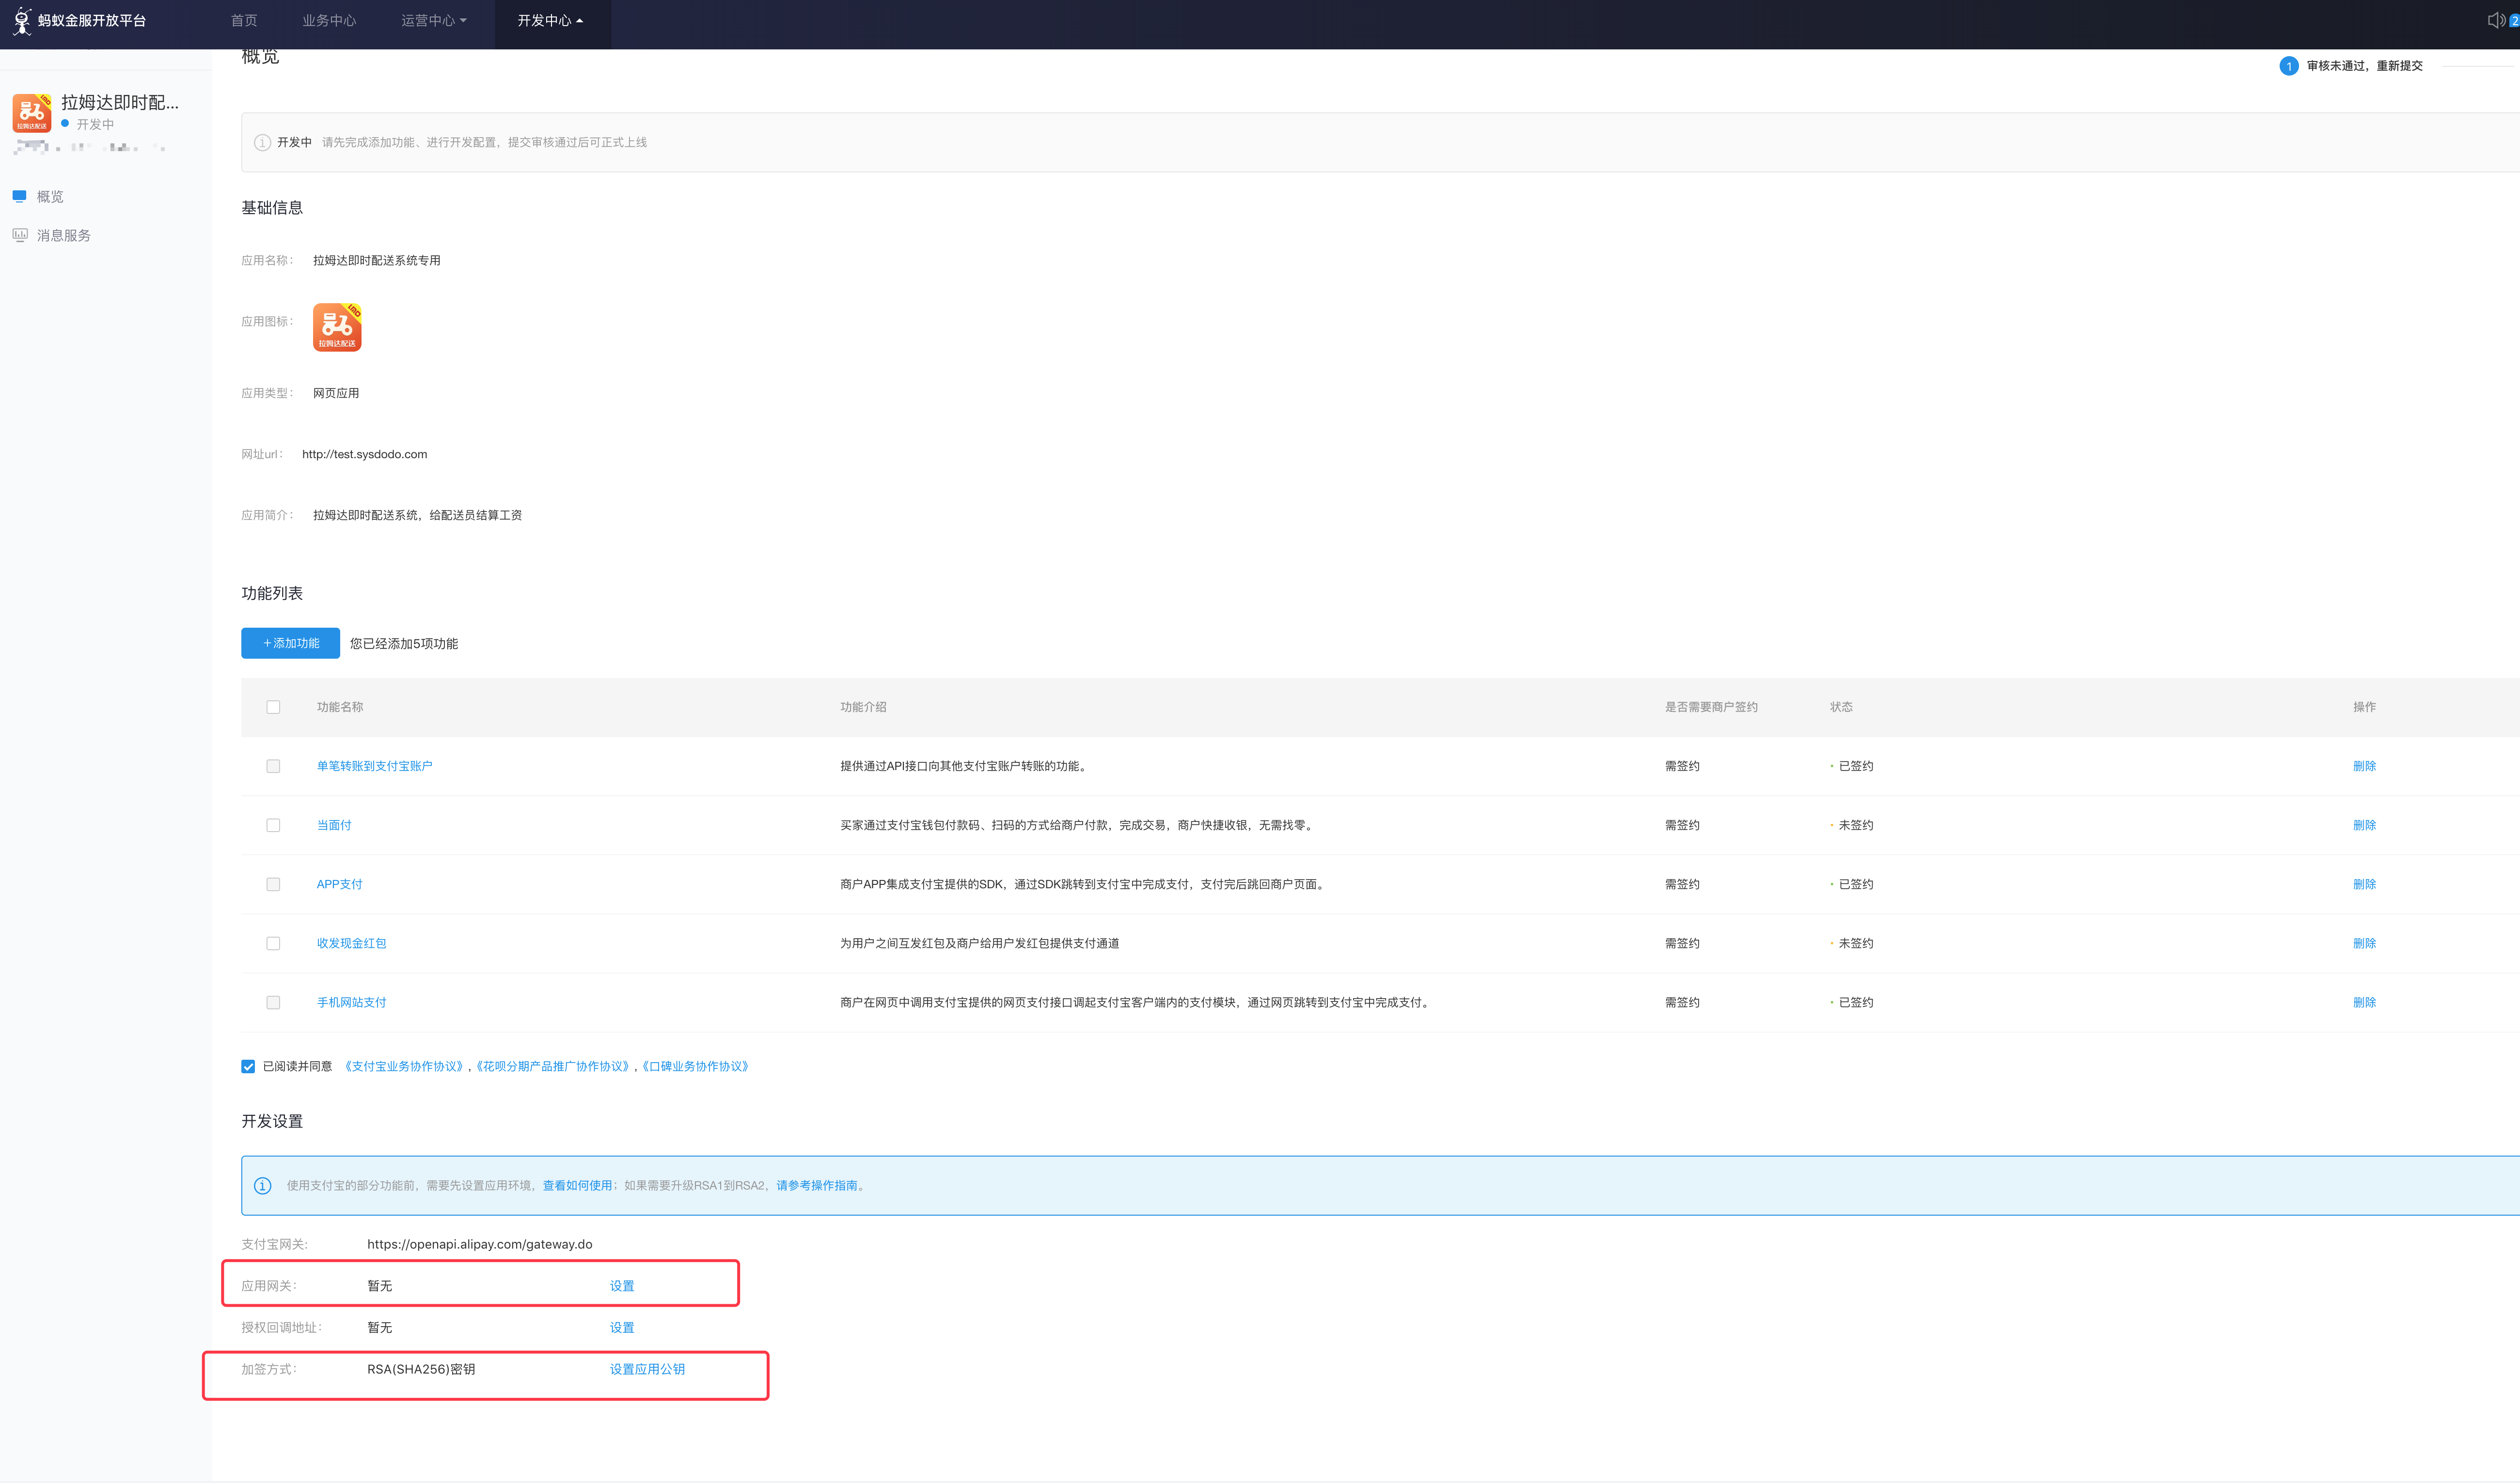Click the 网页应用 application type value
The width and height of the screenshot is (2520, 1483).
pos(336,393)
